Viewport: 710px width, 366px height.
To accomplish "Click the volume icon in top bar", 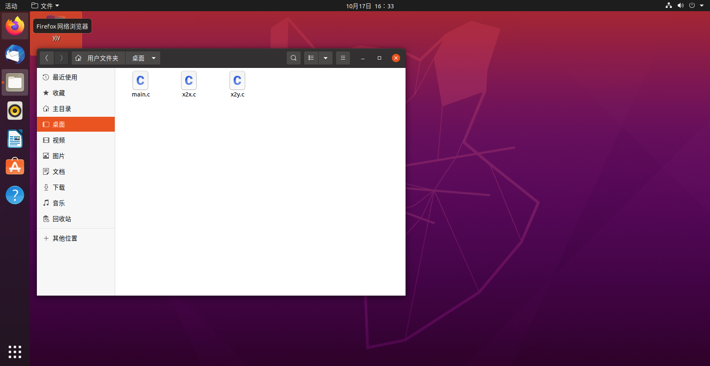I will (680, 5).
